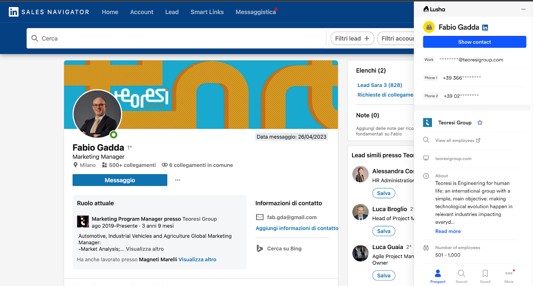This screenshot has width=533, height=286.
Task: Open the Lusha Prospect tab
Action: (438, 276)
